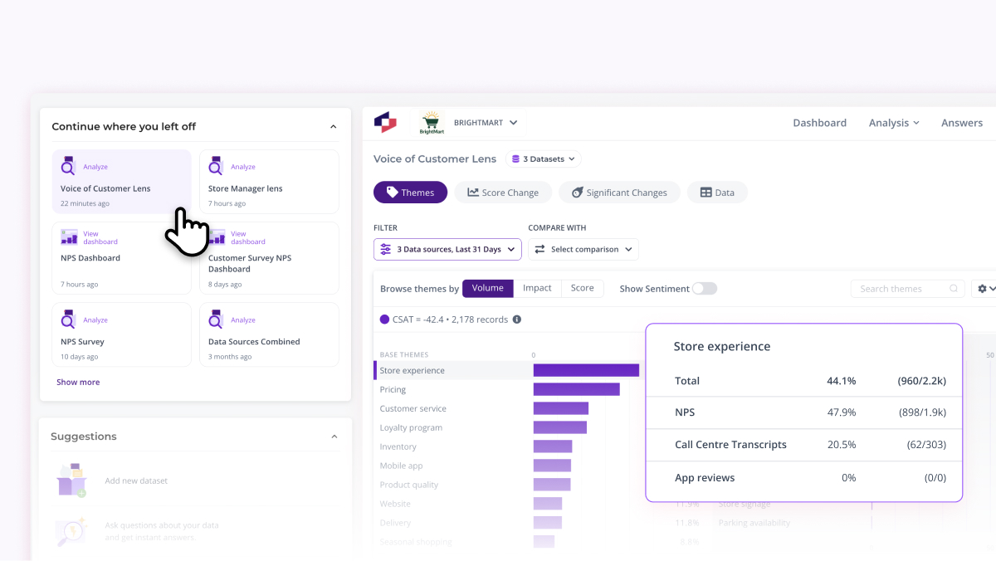Select Score in browse themes by

tap(582, 288)
